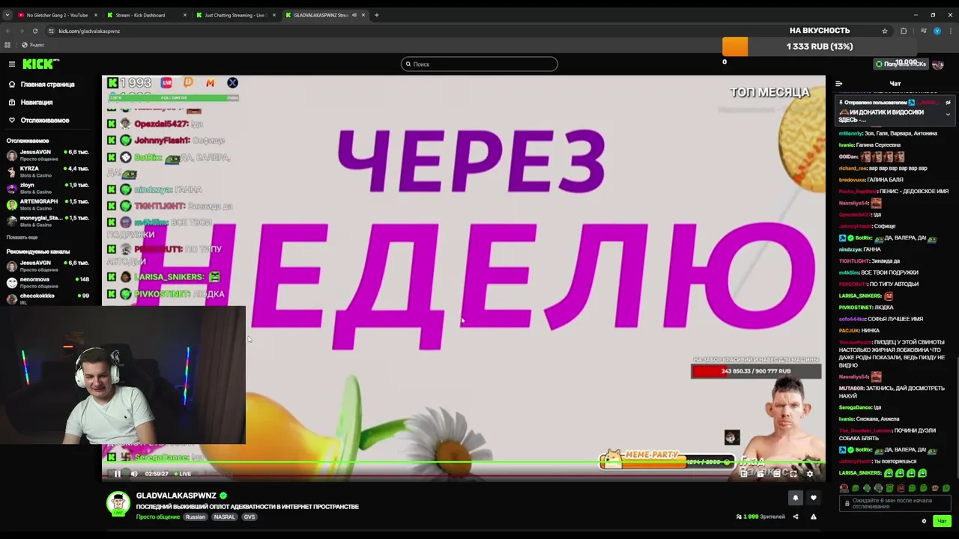Open the recommended channel nenormova
959x539 pixels.
tap(48, 282)
